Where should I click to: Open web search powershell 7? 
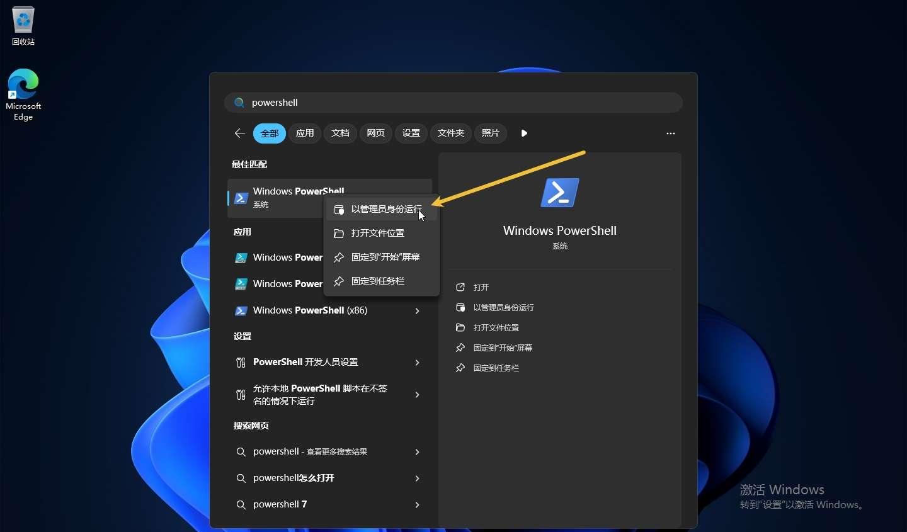click(329, 504)
